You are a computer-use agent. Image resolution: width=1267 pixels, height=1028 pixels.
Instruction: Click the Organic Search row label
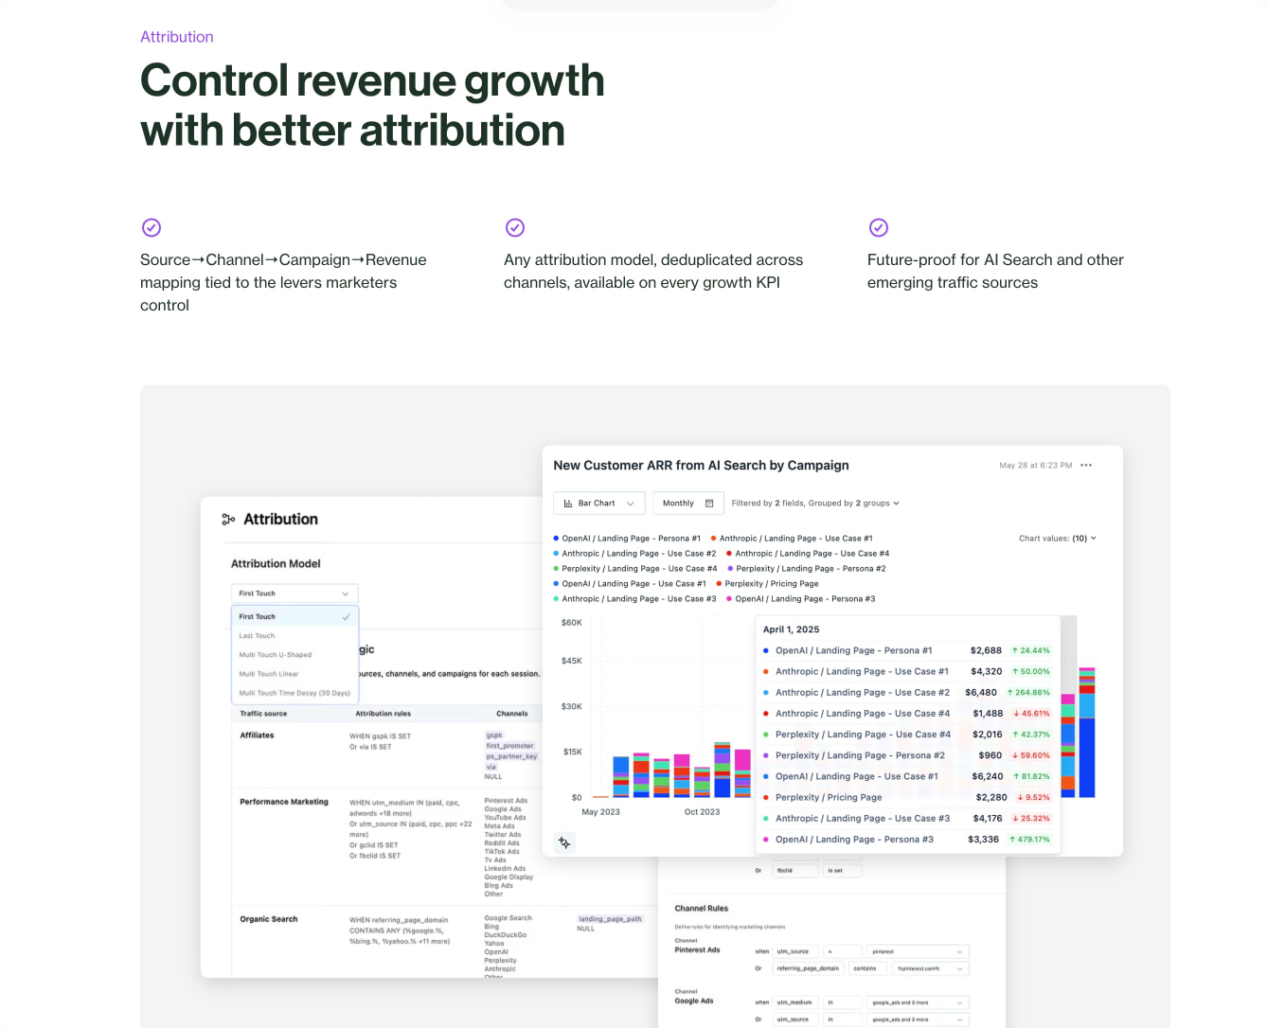(269, 919)
